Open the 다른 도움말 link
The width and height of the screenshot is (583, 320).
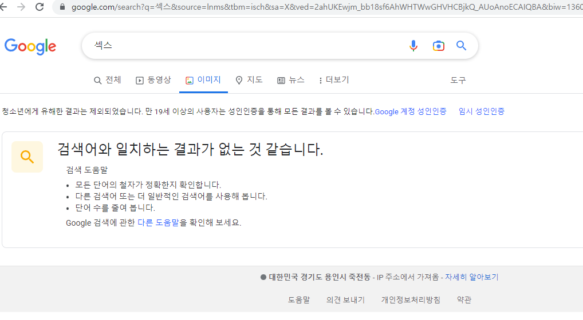click(158, 222)
